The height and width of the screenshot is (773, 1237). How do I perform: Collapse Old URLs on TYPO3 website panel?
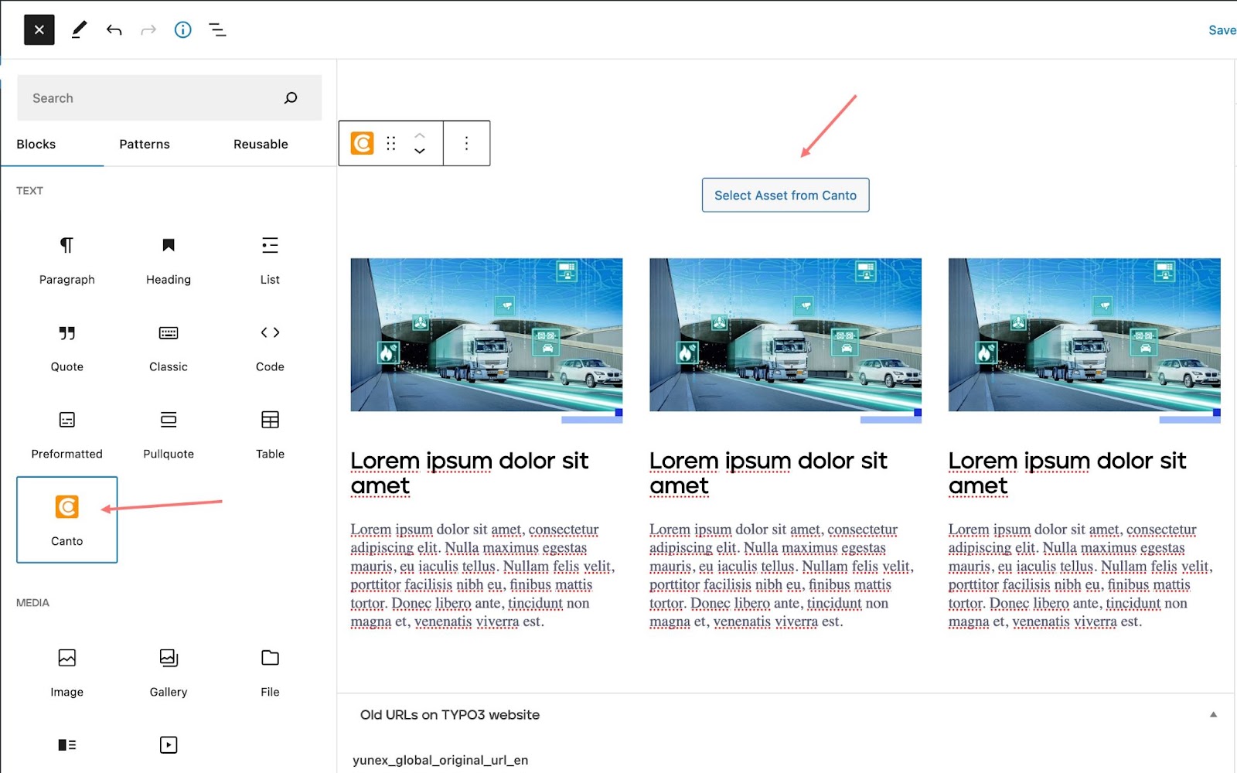(x=1213, y=715)
